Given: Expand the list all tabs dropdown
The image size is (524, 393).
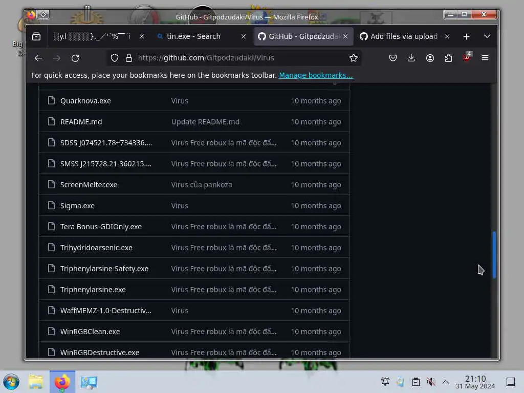Looking at the screenshot, I should coord(487,36).
